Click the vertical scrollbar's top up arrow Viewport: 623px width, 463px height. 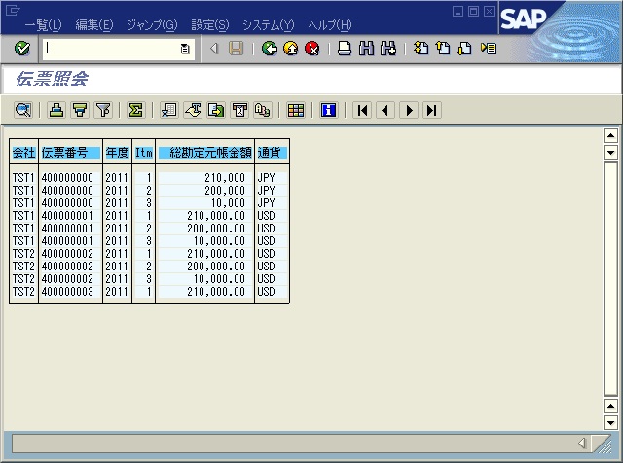pyautogui.click(x=611, y=136)
